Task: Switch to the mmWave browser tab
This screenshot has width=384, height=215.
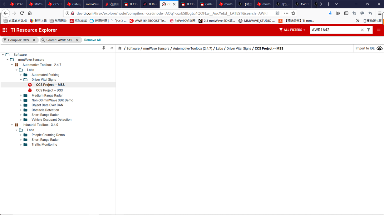Action: point(93,4)
